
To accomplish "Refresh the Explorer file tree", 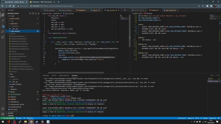I will pos(36,13).
